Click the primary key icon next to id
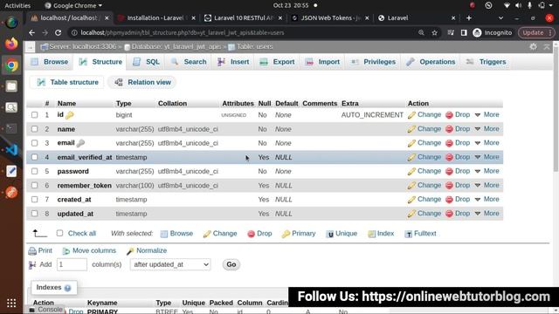The height and width of the screenshot is (314, 559). coord(70,115)
